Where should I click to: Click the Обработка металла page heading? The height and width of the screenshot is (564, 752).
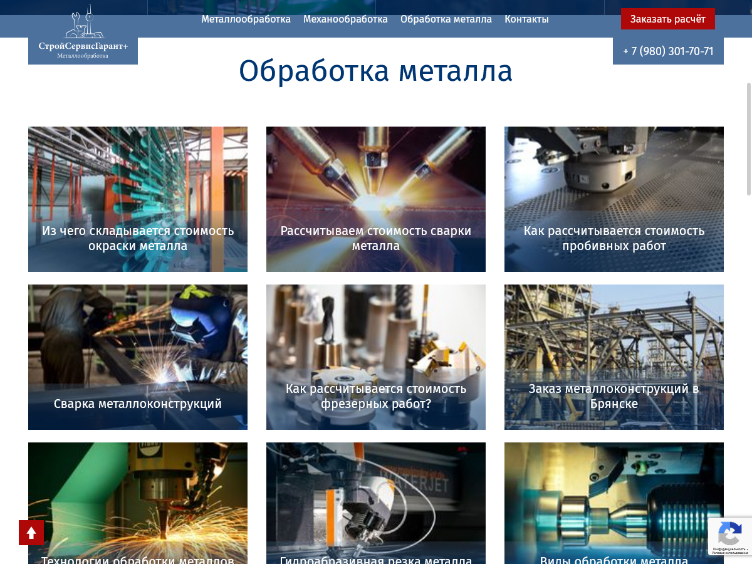click(375, 71)
